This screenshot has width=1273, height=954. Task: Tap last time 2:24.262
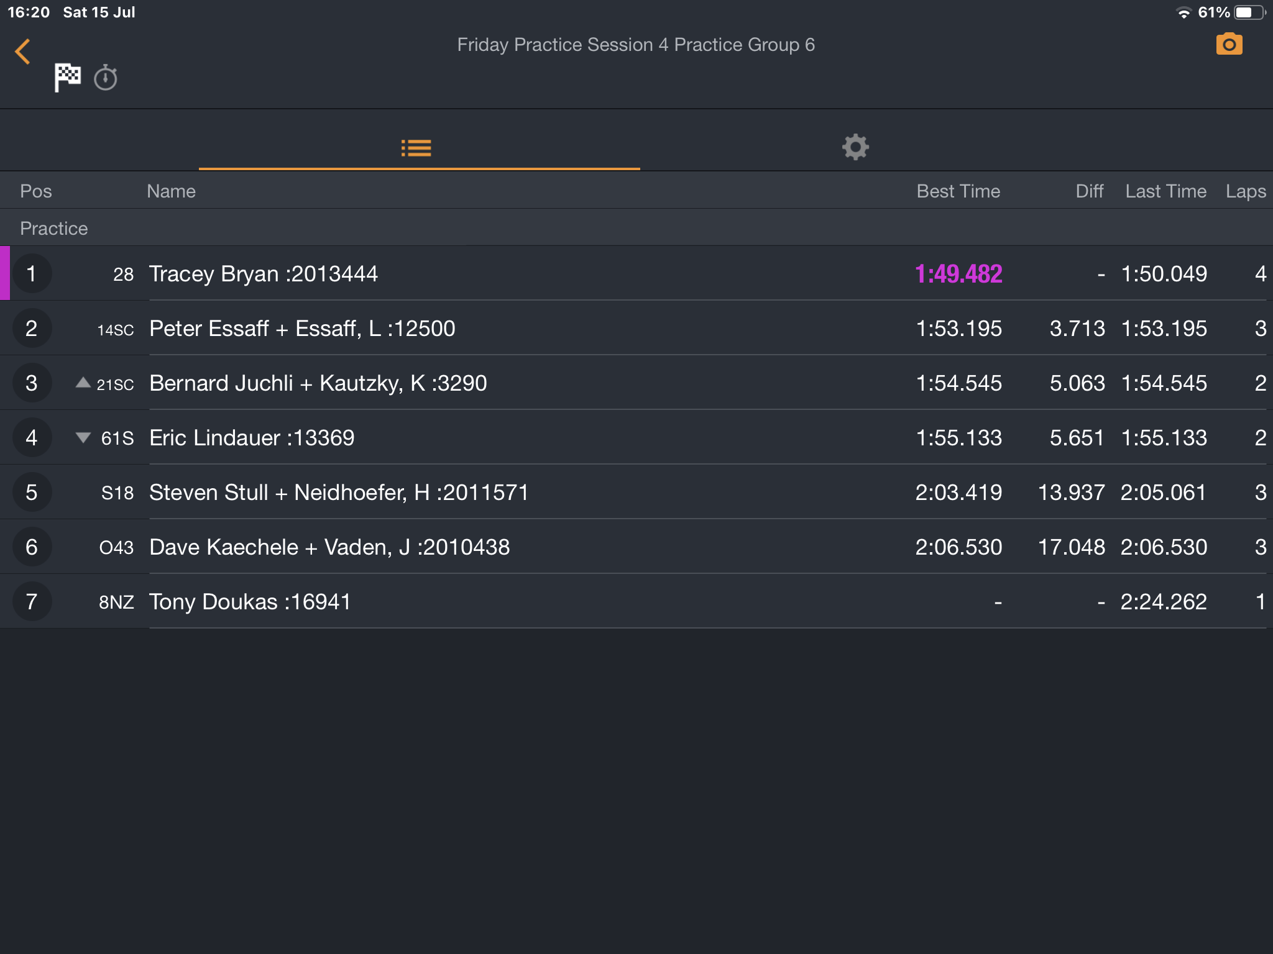[x=1164, y=602]
